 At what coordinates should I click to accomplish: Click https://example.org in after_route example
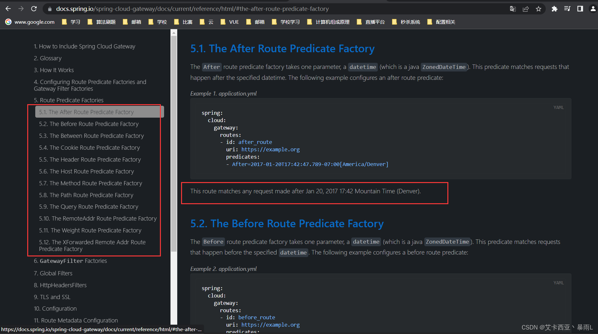pyautogui.click(x=270, y=149)
